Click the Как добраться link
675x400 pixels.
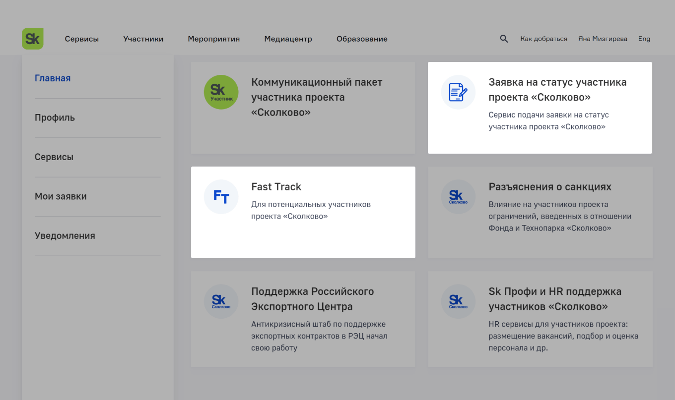(x=544, y=39)
